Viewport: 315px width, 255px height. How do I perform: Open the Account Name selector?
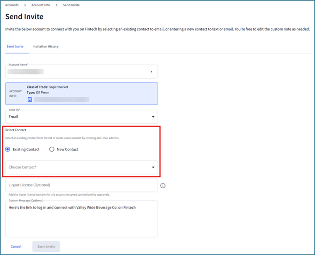tap(81, 72)
